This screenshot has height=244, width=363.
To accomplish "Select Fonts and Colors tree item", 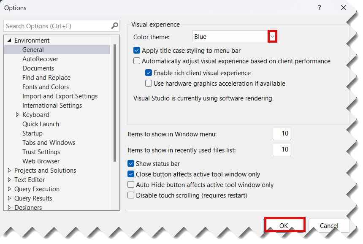I will 46,87.
